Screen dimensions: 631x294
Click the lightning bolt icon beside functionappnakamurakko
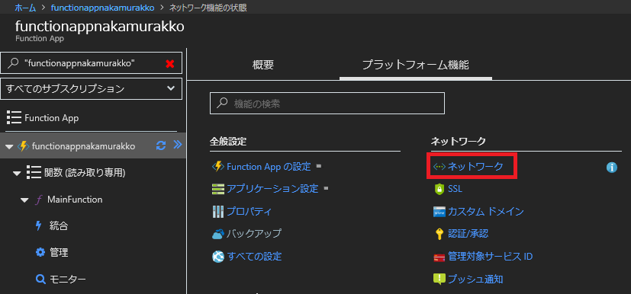24,146
